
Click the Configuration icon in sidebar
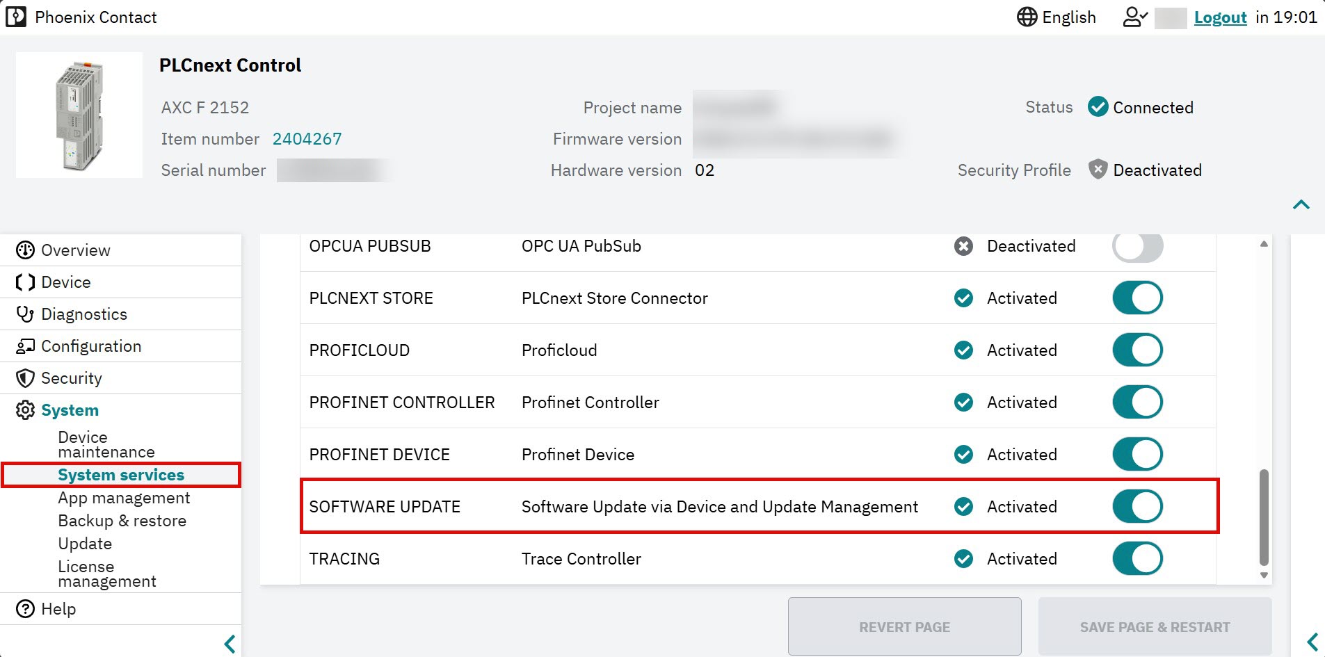[x=25, y=346]
